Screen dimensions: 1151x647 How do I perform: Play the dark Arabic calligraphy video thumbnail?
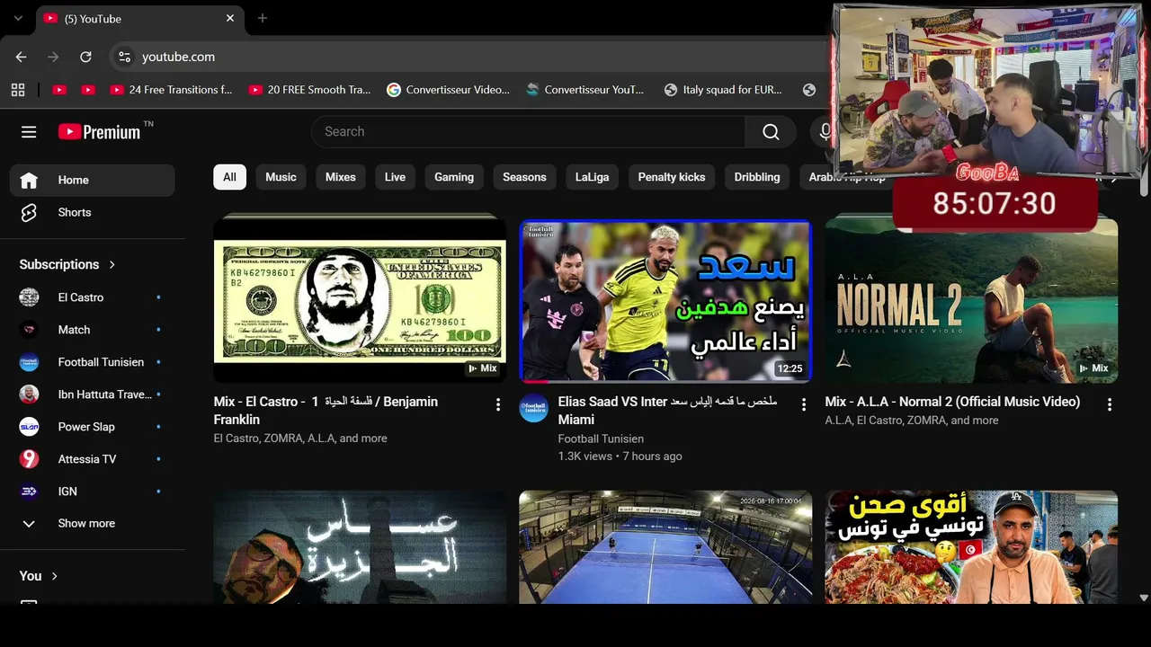[x=360, y=546]
